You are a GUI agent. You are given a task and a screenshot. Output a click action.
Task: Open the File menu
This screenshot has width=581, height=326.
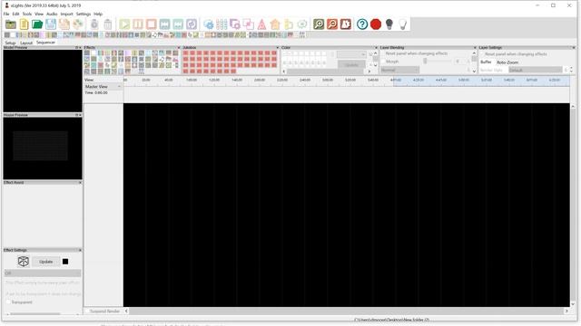(6, 14)
